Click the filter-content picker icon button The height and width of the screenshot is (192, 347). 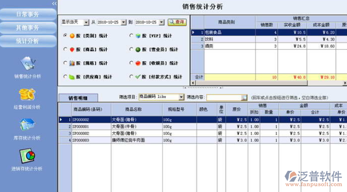(244, 97)
